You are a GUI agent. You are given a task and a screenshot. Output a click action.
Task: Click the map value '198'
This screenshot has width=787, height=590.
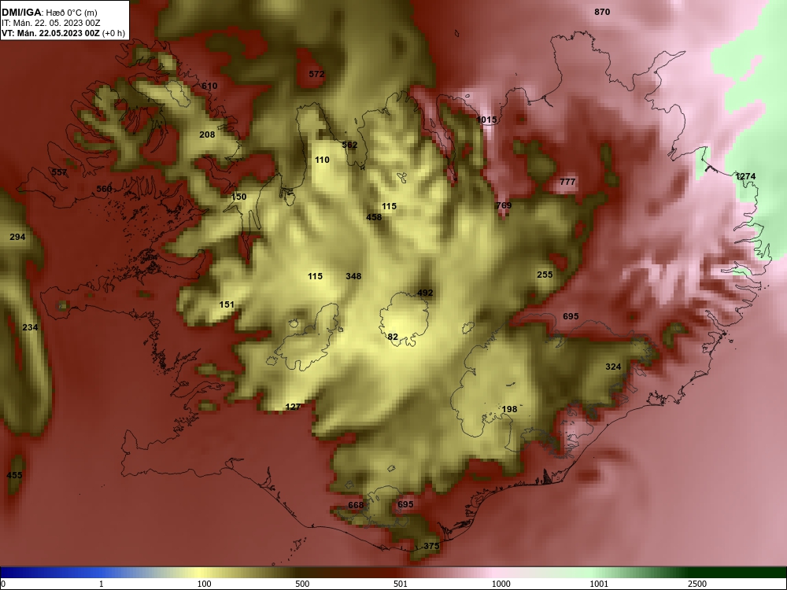509,409
